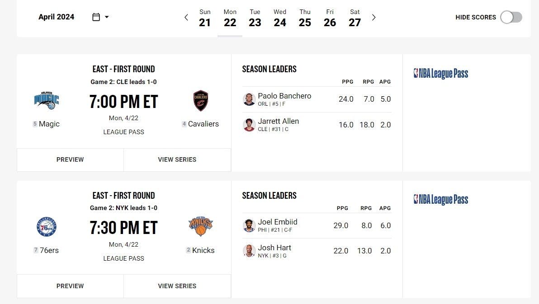Click Joel Embiid's player headshot
The image size is (539, 304).
point(249,225)
